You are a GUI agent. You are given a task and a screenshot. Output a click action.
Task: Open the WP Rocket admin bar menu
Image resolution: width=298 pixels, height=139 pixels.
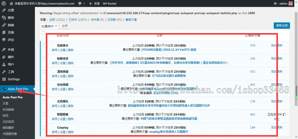(x=110, y=3)
